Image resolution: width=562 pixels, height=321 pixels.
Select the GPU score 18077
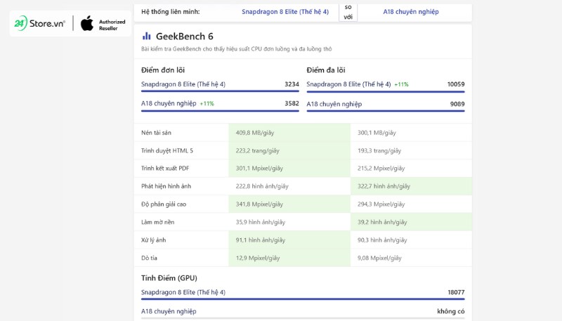pyautogui.click(x=456, y=292)
